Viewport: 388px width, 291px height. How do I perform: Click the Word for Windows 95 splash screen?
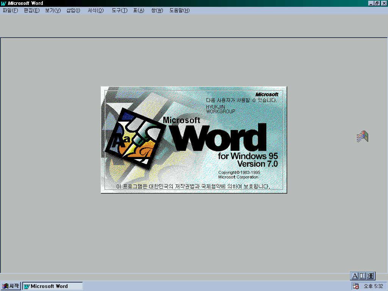pos(194,140)
